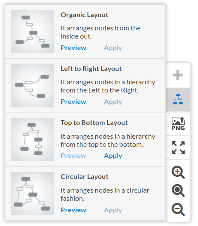Screen dimensions: 198x226
Task: Click the fit-to-screen arrows icon
Action: pyautogui.click(x=178, y=148)
